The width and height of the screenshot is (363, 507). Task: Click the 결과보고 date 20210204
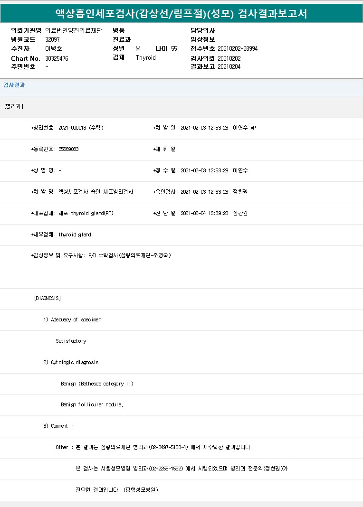pyautogui.click(x=229, y=66)
